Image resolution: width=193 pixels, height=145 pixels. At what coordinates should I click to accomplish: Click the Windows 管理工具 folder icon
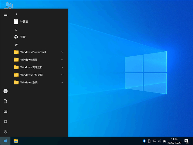[16, 67]
